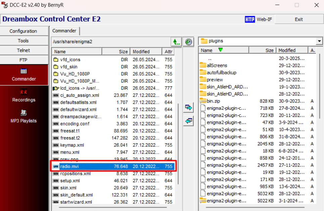Screen dimensions: 324x211
Task: Select the Commander sidebar icon
Action: [24, 71]
